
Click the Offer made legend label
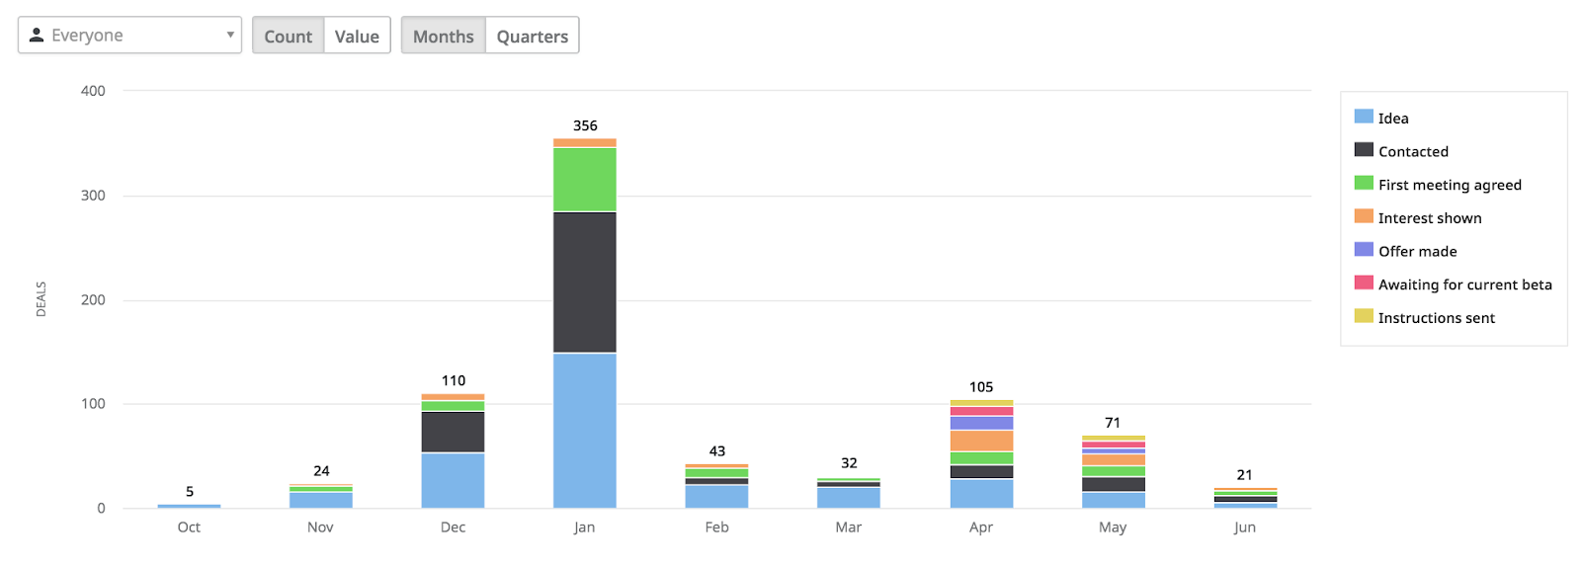[1417, 252]
